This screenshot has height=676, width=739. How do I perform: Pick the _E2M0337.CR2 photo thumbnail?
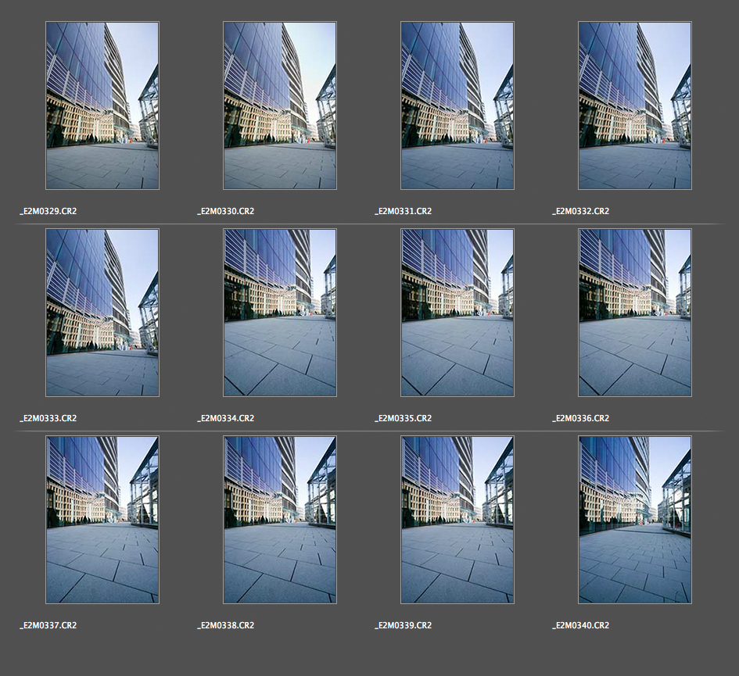(x=102, y=520)
